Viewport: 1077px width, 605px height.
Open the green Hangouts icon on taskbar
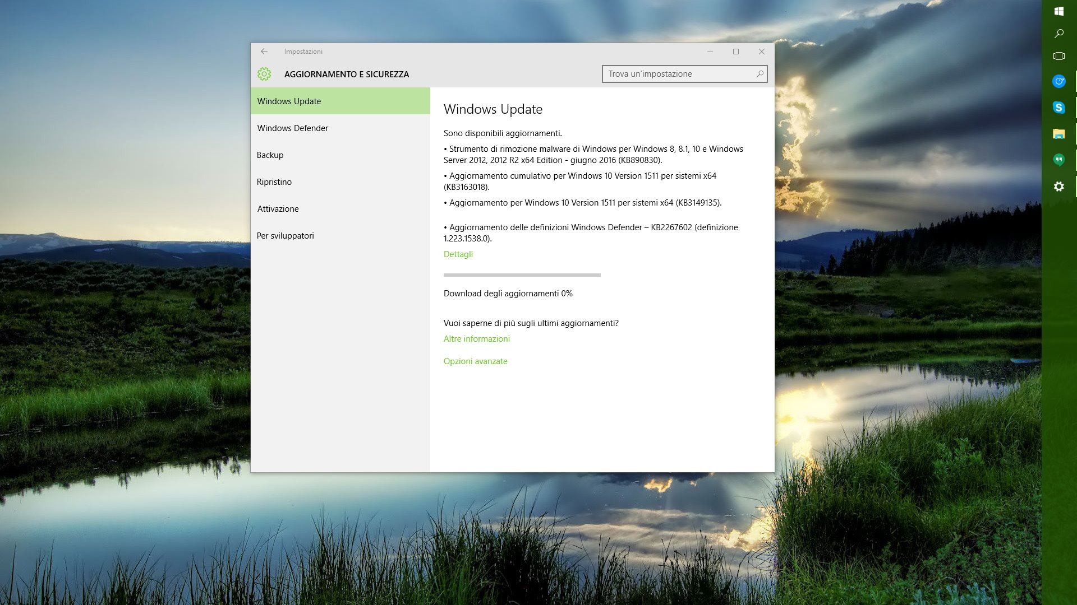click(x=1059, y=160)
